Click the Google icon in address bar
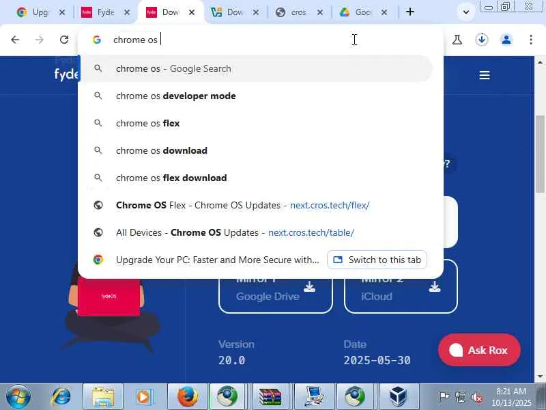 click(x=97, y=40)
